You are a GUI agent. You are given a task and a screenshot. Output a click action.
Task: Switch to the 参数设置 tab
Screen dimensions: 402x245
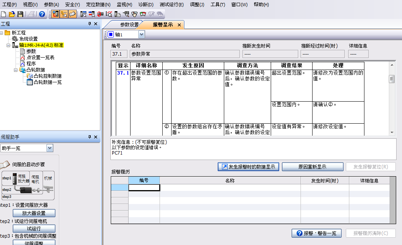129,25
